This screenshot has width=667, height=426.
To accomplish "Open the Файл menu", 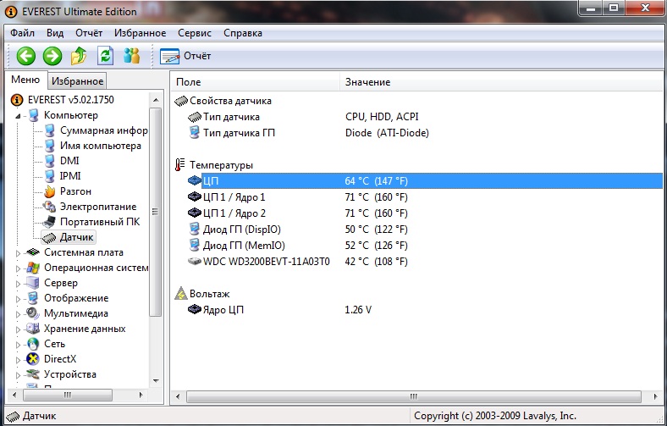I will pyautogui.click(x=22, y=33).
